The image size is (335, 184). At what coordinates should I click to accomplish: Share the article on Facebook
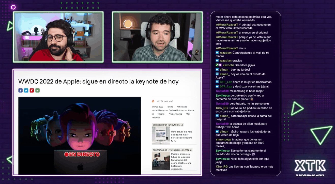pyautogui.click(x=20, y=90)
